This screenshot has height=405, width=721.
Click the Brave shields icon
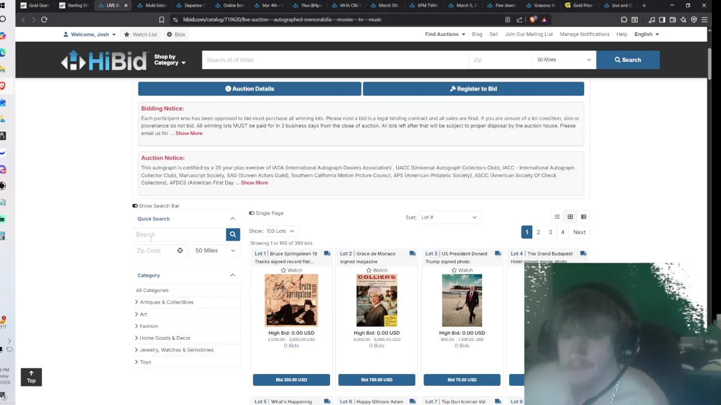click(533, 20)
